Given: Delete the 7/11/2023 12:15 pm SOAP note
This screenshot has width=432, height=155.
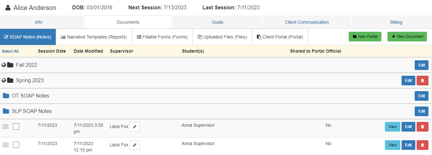Looking at the screenshot, I should (x=422, y=145).
